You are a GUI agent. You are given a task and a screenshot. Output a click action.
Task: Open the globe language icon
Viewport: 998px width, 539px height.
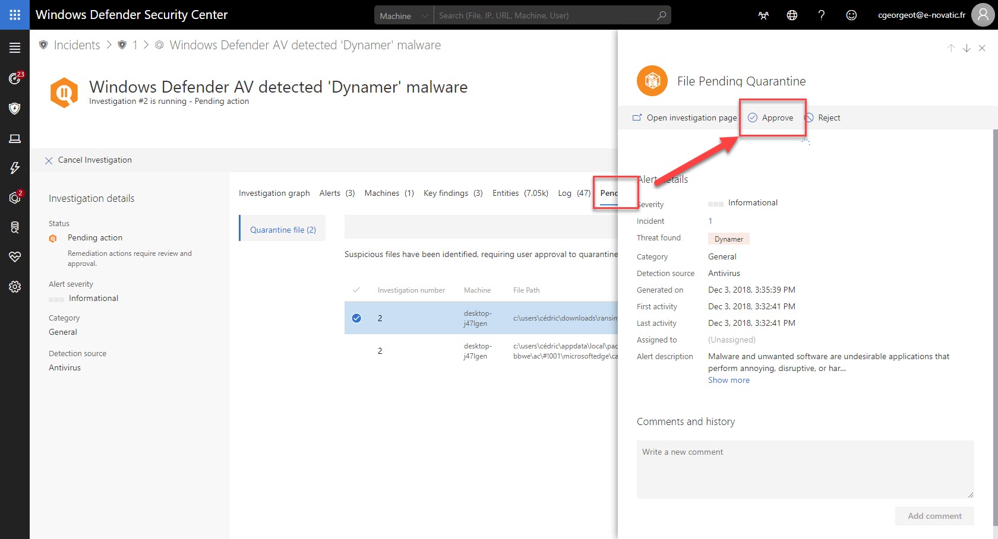[x=792, y=15]
